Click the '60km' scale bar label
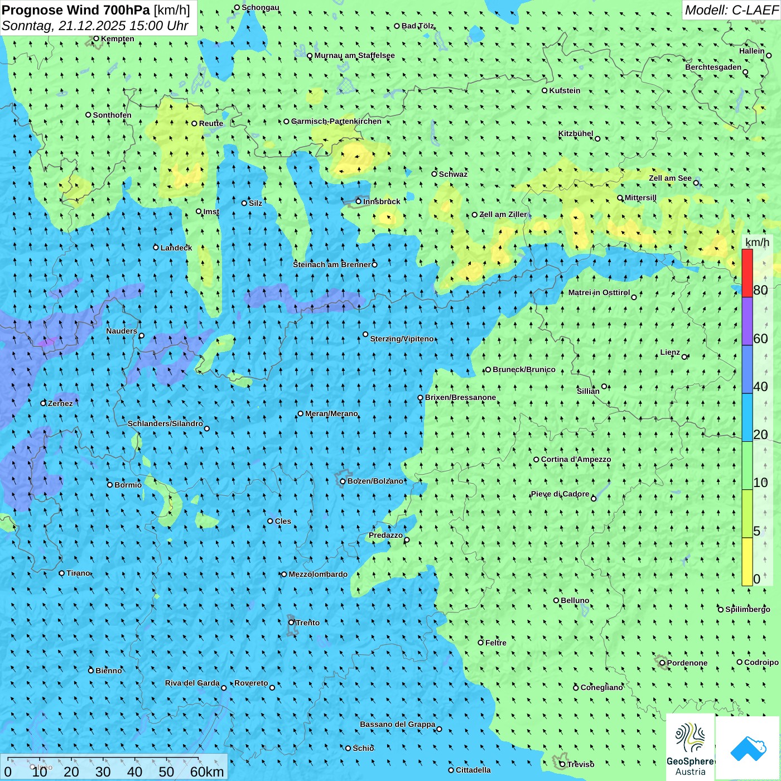 (x=207, y=772)
